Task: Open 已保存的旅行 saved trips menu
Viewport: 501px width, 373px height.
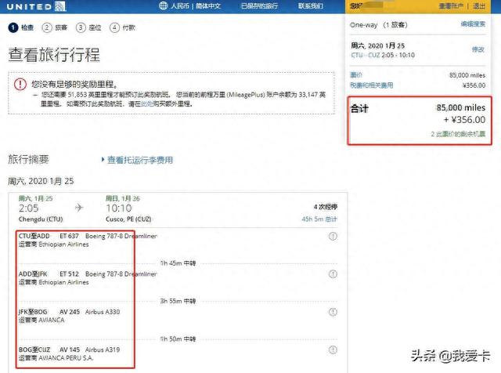Action: pos(259,6)
